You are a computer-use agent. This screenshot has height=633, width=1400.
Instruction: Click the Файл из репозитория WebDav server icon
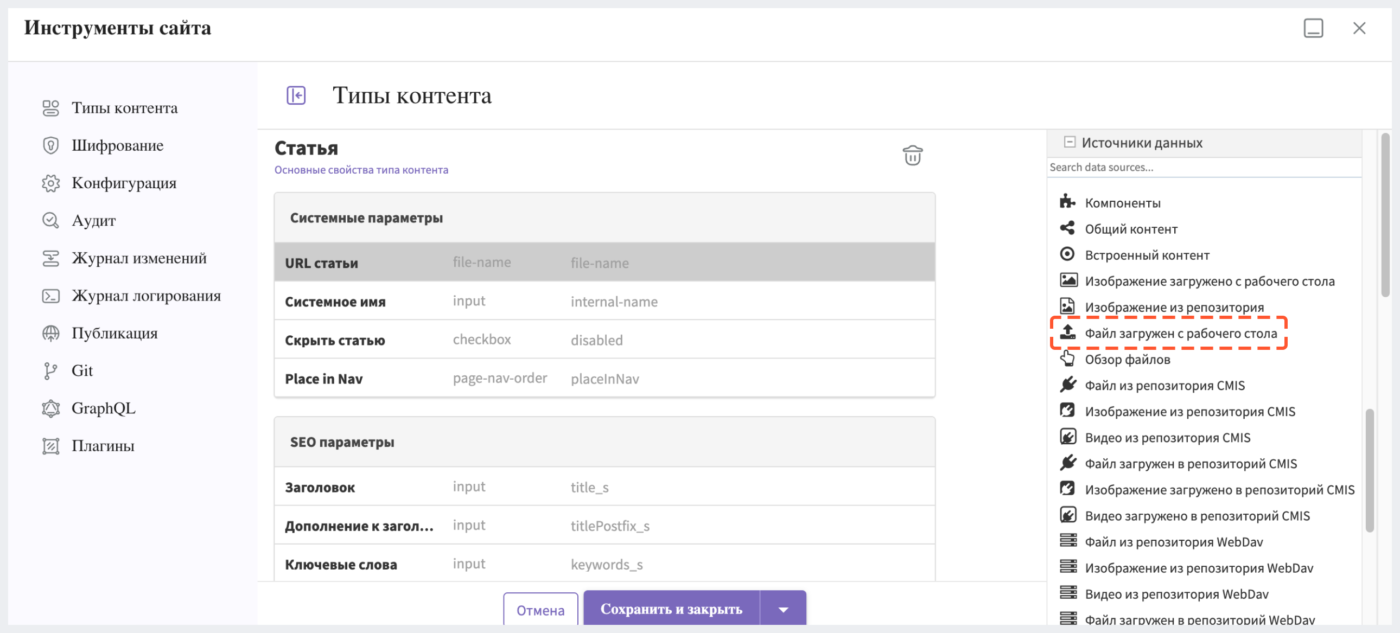pos(1068,541)
